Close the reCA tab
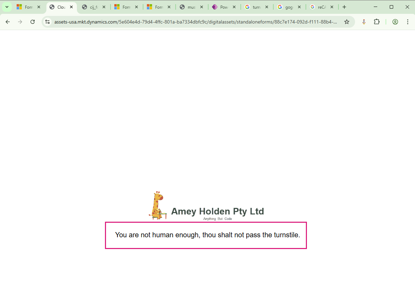Viewport: 415px width, 294px height. pyautogui.click(x=332, y=7)
